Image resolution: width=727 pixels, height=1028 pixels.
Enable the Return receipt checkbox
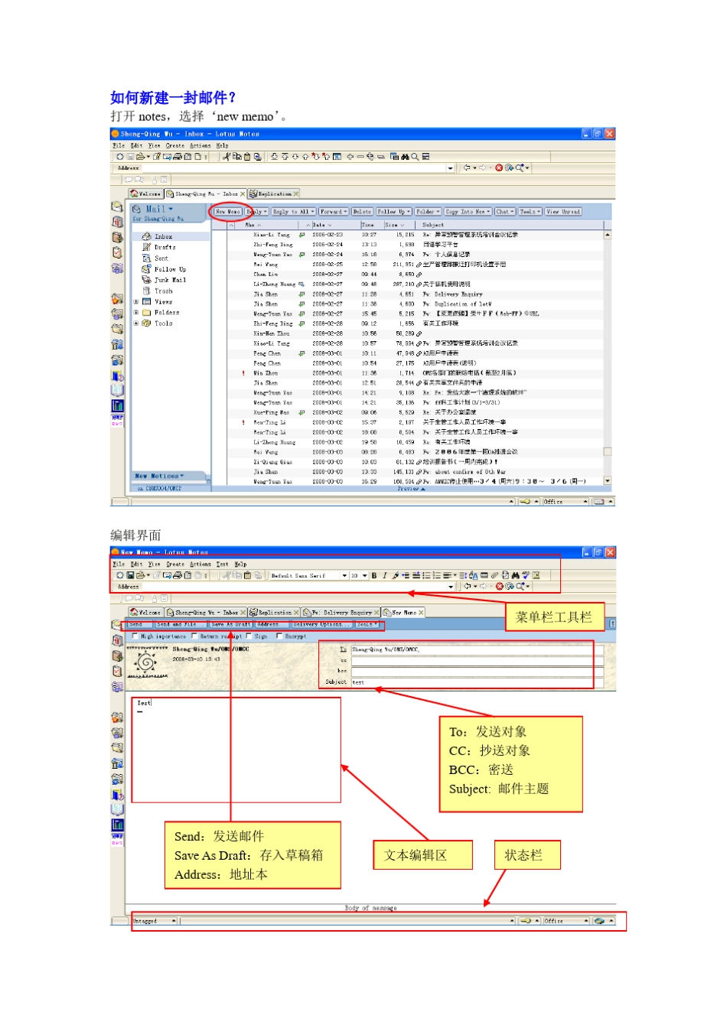pos(194,636)
